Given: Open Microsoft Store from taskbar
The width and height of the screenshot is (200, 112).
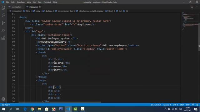Looking at the screenshot, I should pos(47,109).
